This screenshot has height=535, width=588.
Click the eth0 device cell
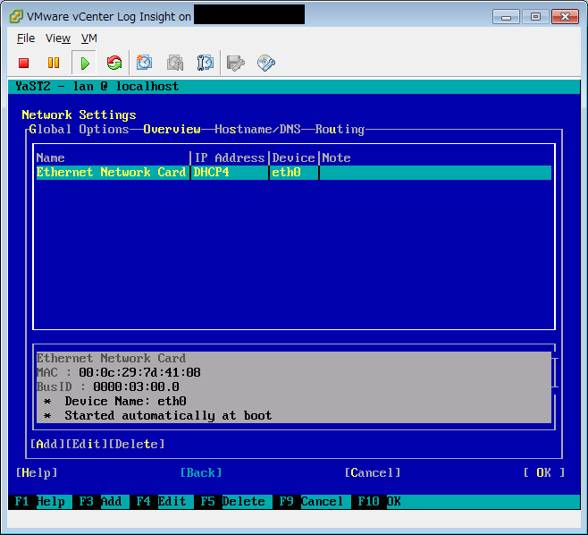point(294,173)
